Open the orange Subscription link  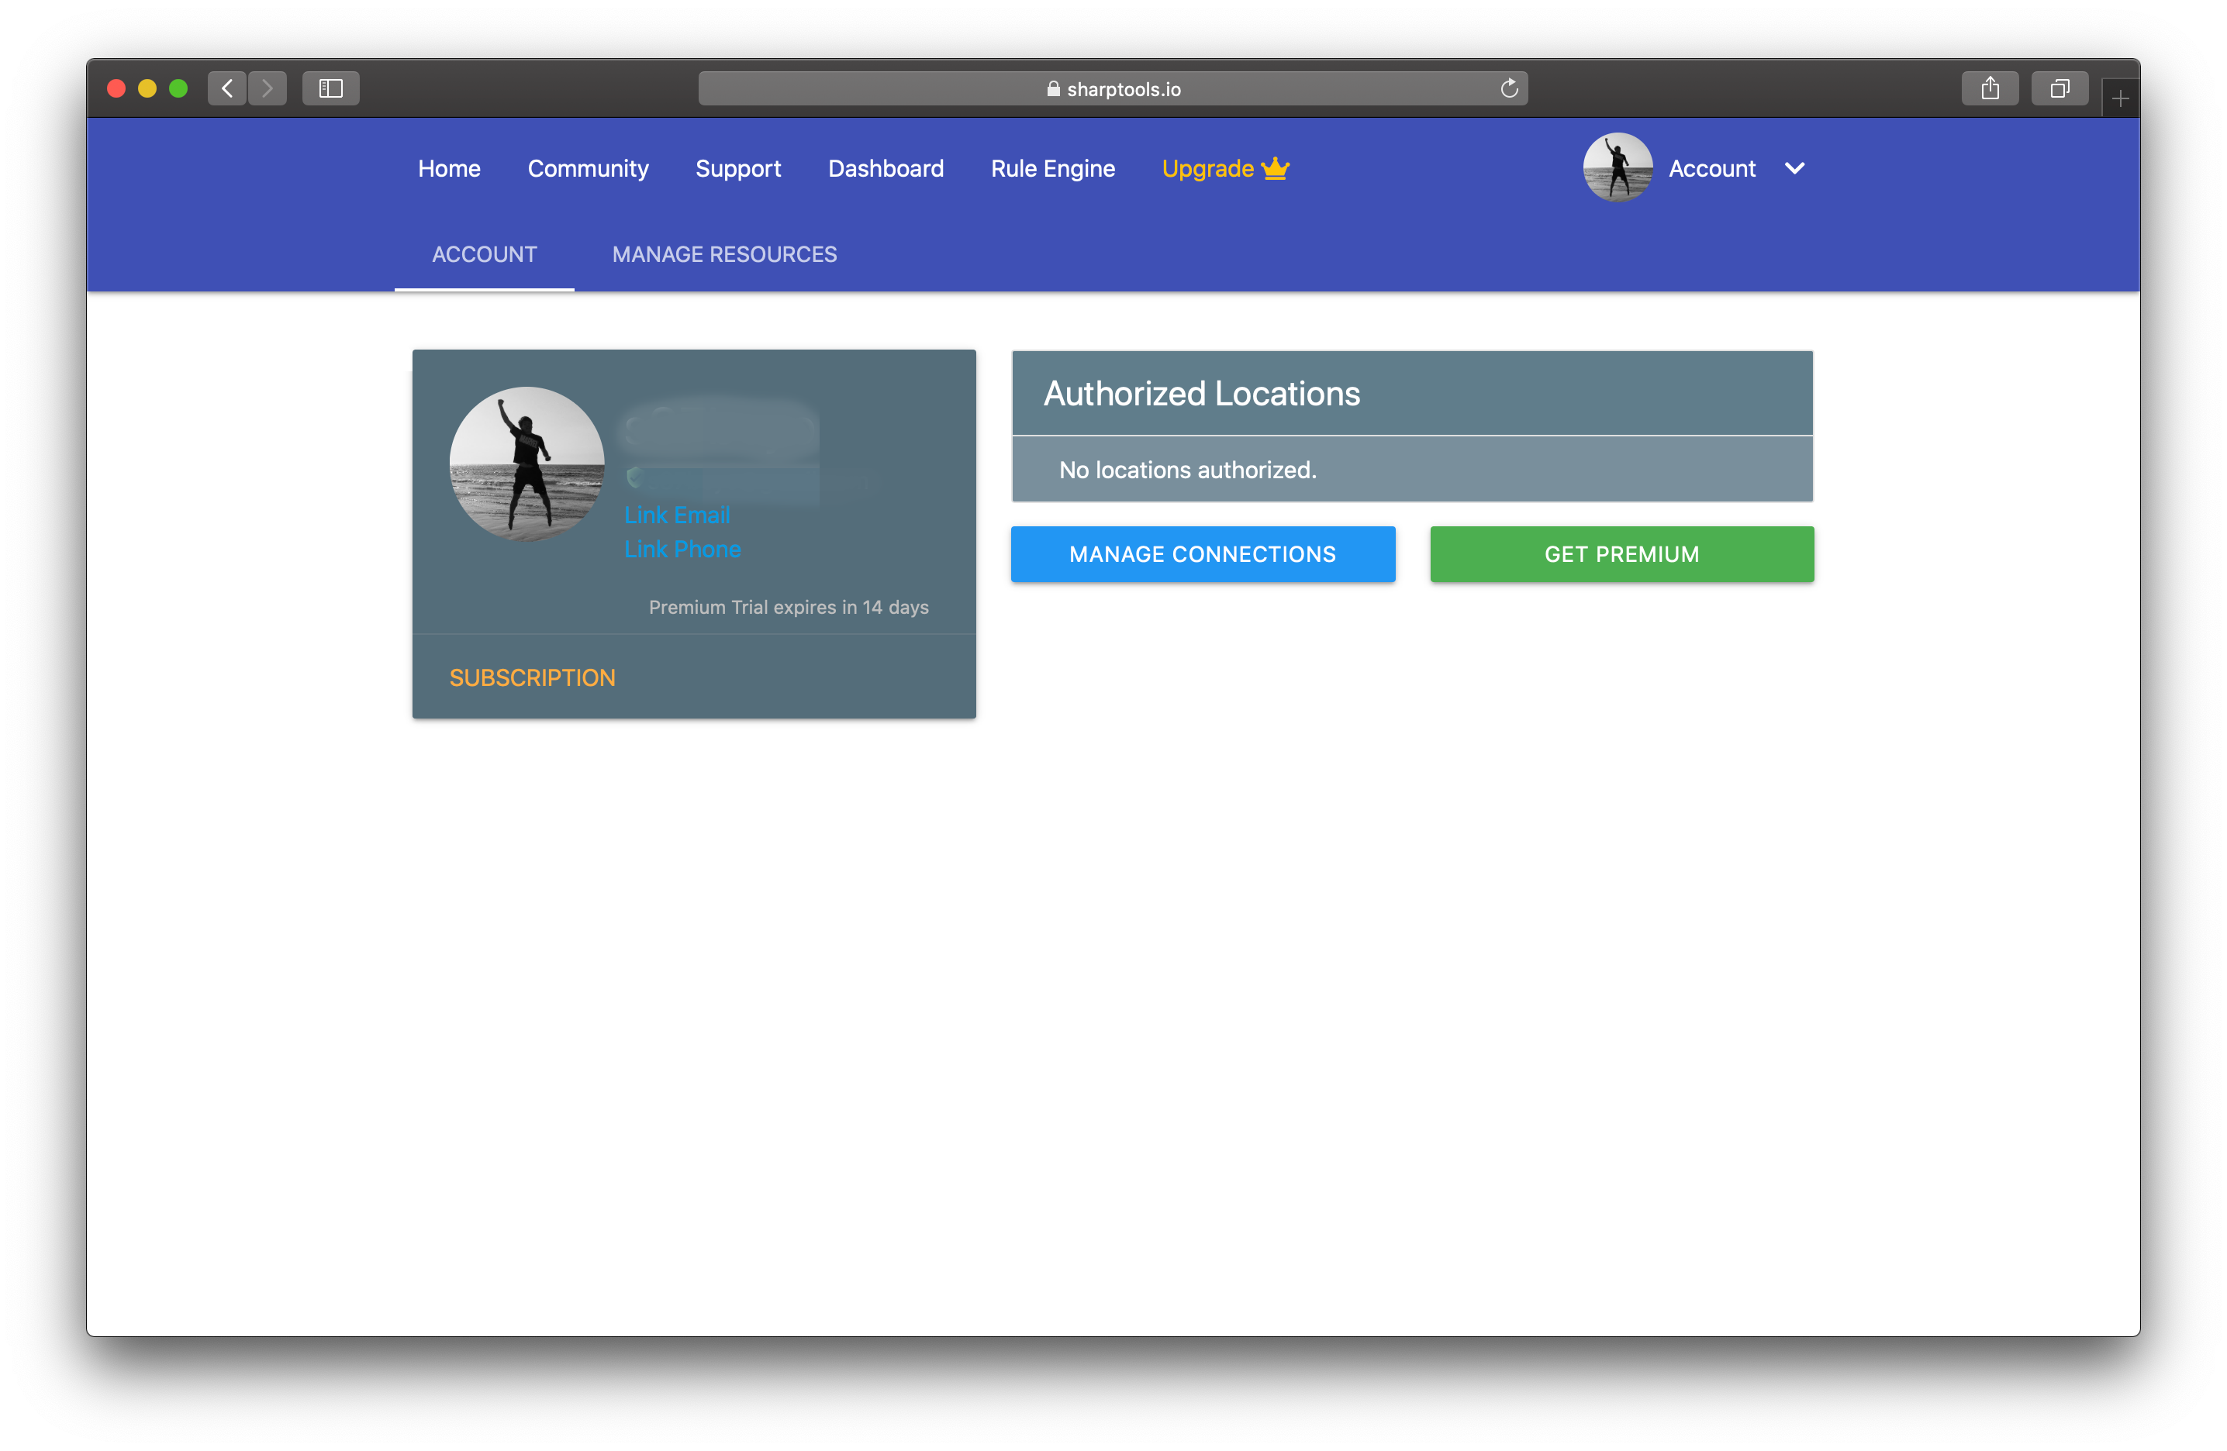tap(531, 677)
